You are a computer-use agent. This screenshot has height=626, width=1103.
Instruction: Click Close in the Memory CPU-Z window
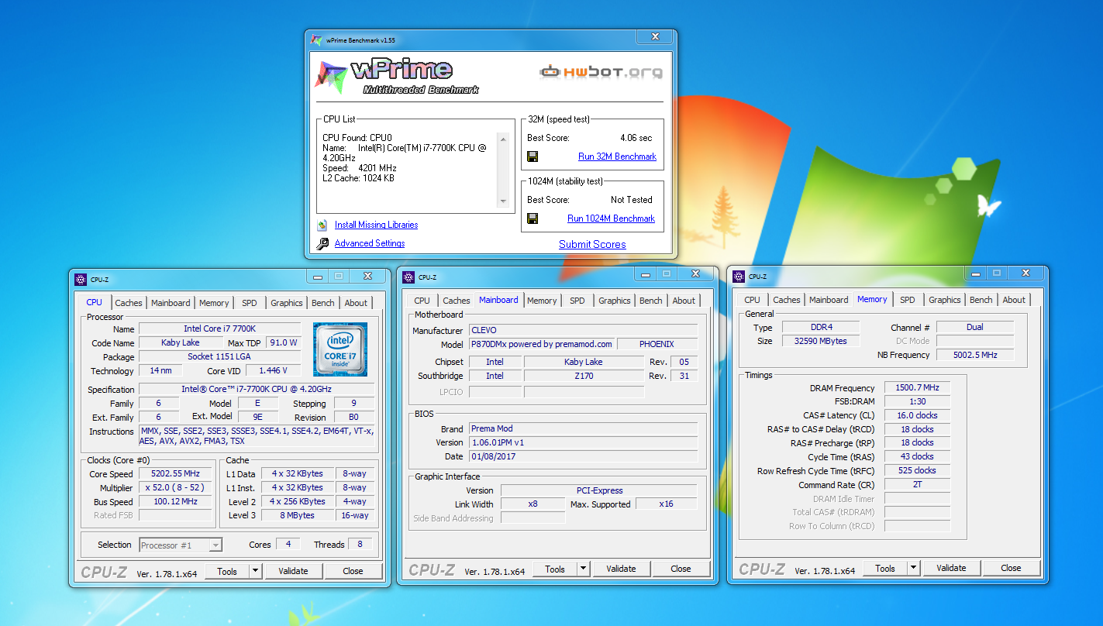tap(1011, 568)
